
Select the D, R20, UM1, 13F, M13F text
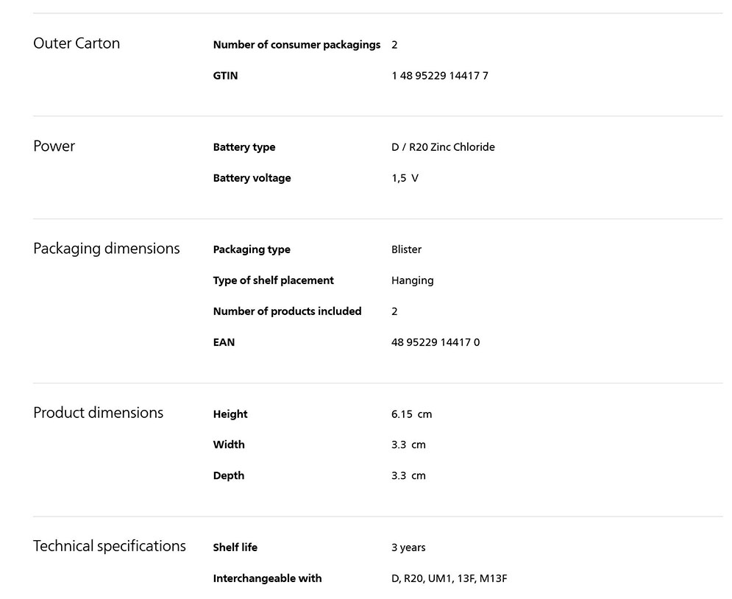[449, 578]
